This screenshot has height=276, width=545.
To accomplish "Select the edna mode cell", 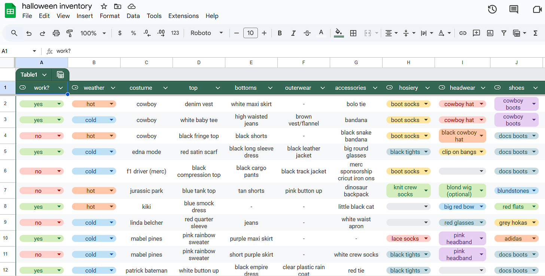I will coord(146,152).
